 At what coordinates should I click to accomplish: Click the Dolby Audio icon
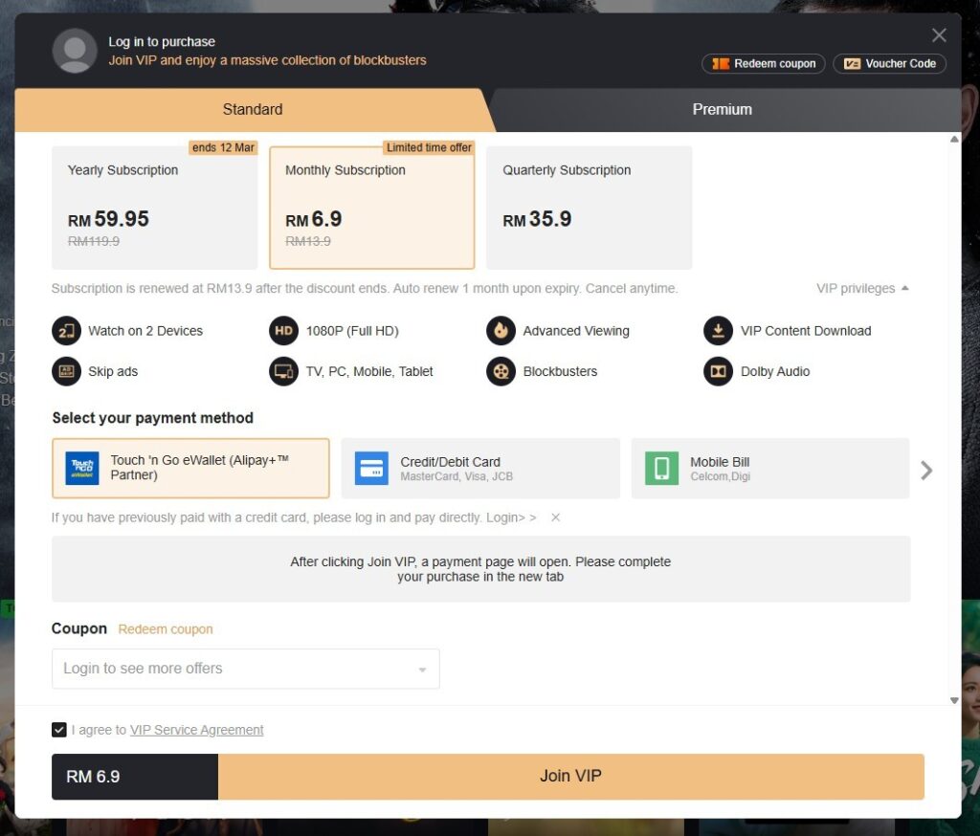[718, 371]
